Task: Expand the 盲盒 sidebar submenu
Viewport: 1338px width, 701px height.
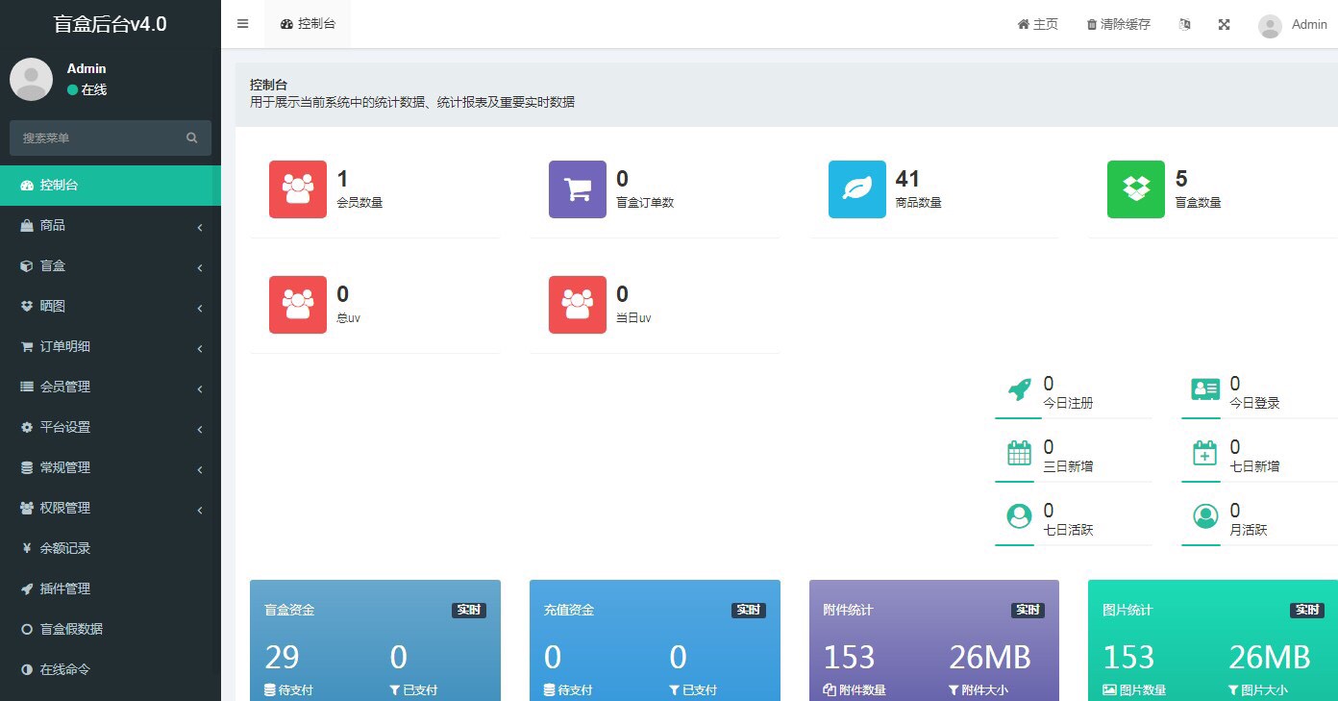Action: tap(111, 265)
